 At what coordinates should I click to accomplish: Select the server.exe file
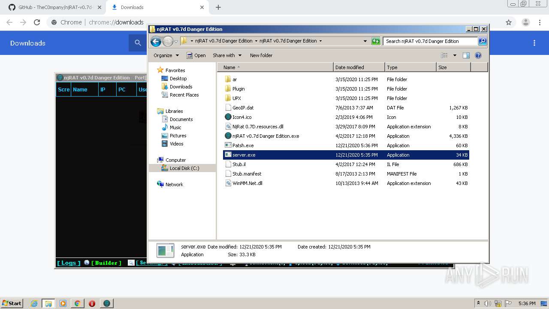coord(346,155)
